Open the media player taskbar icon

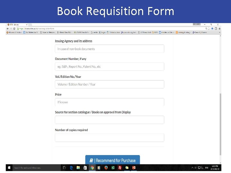tap(99, 168)
